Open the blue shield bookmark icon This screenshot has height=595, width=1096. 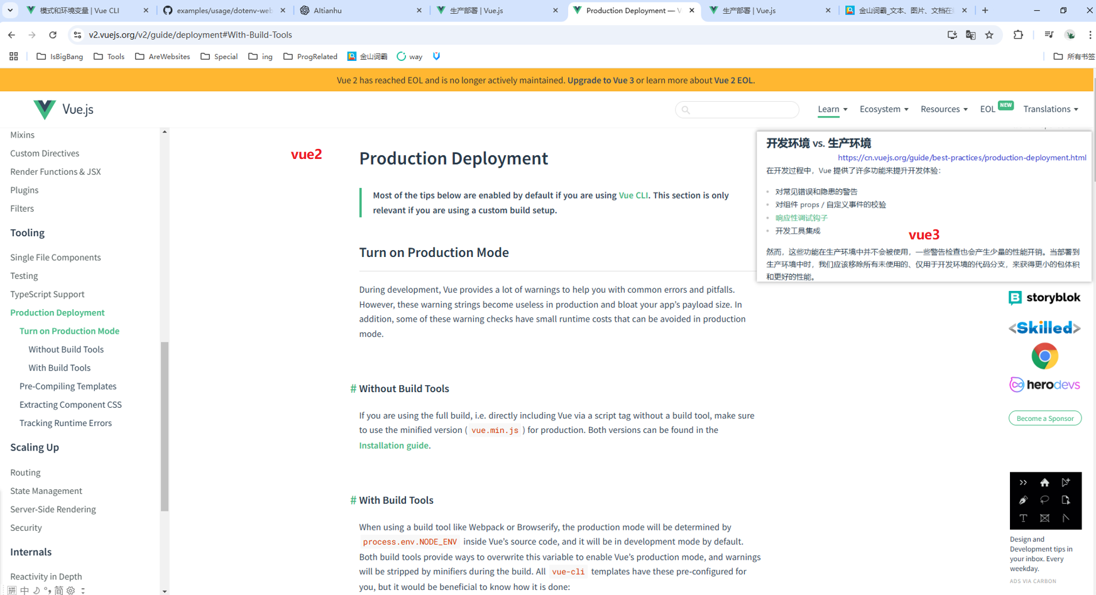[x=436, y=57]
